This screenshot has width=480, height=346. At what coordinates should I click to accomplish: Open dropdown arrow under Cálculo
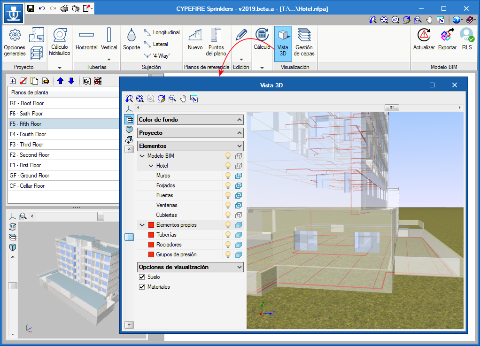[x=262, y=68]
